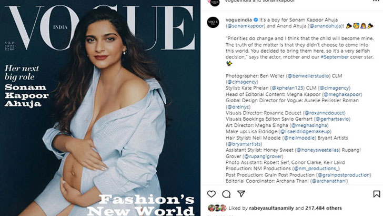This screenshot has height=216, width=383.
Task: Open the @archanathani mention
Action: coord(329,181)
